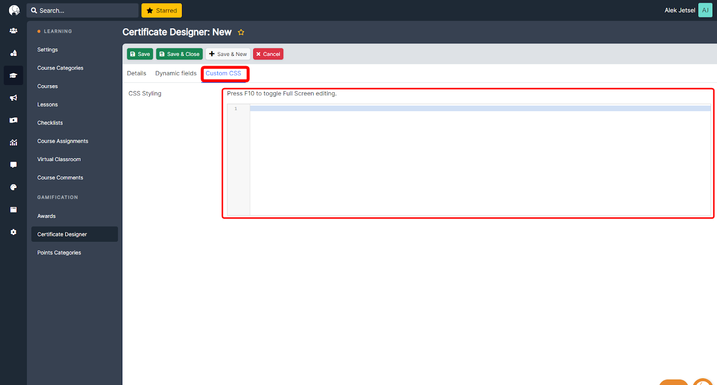
Task: Open the shapes sidebar icon under the users icon
Action: (13, 53)
